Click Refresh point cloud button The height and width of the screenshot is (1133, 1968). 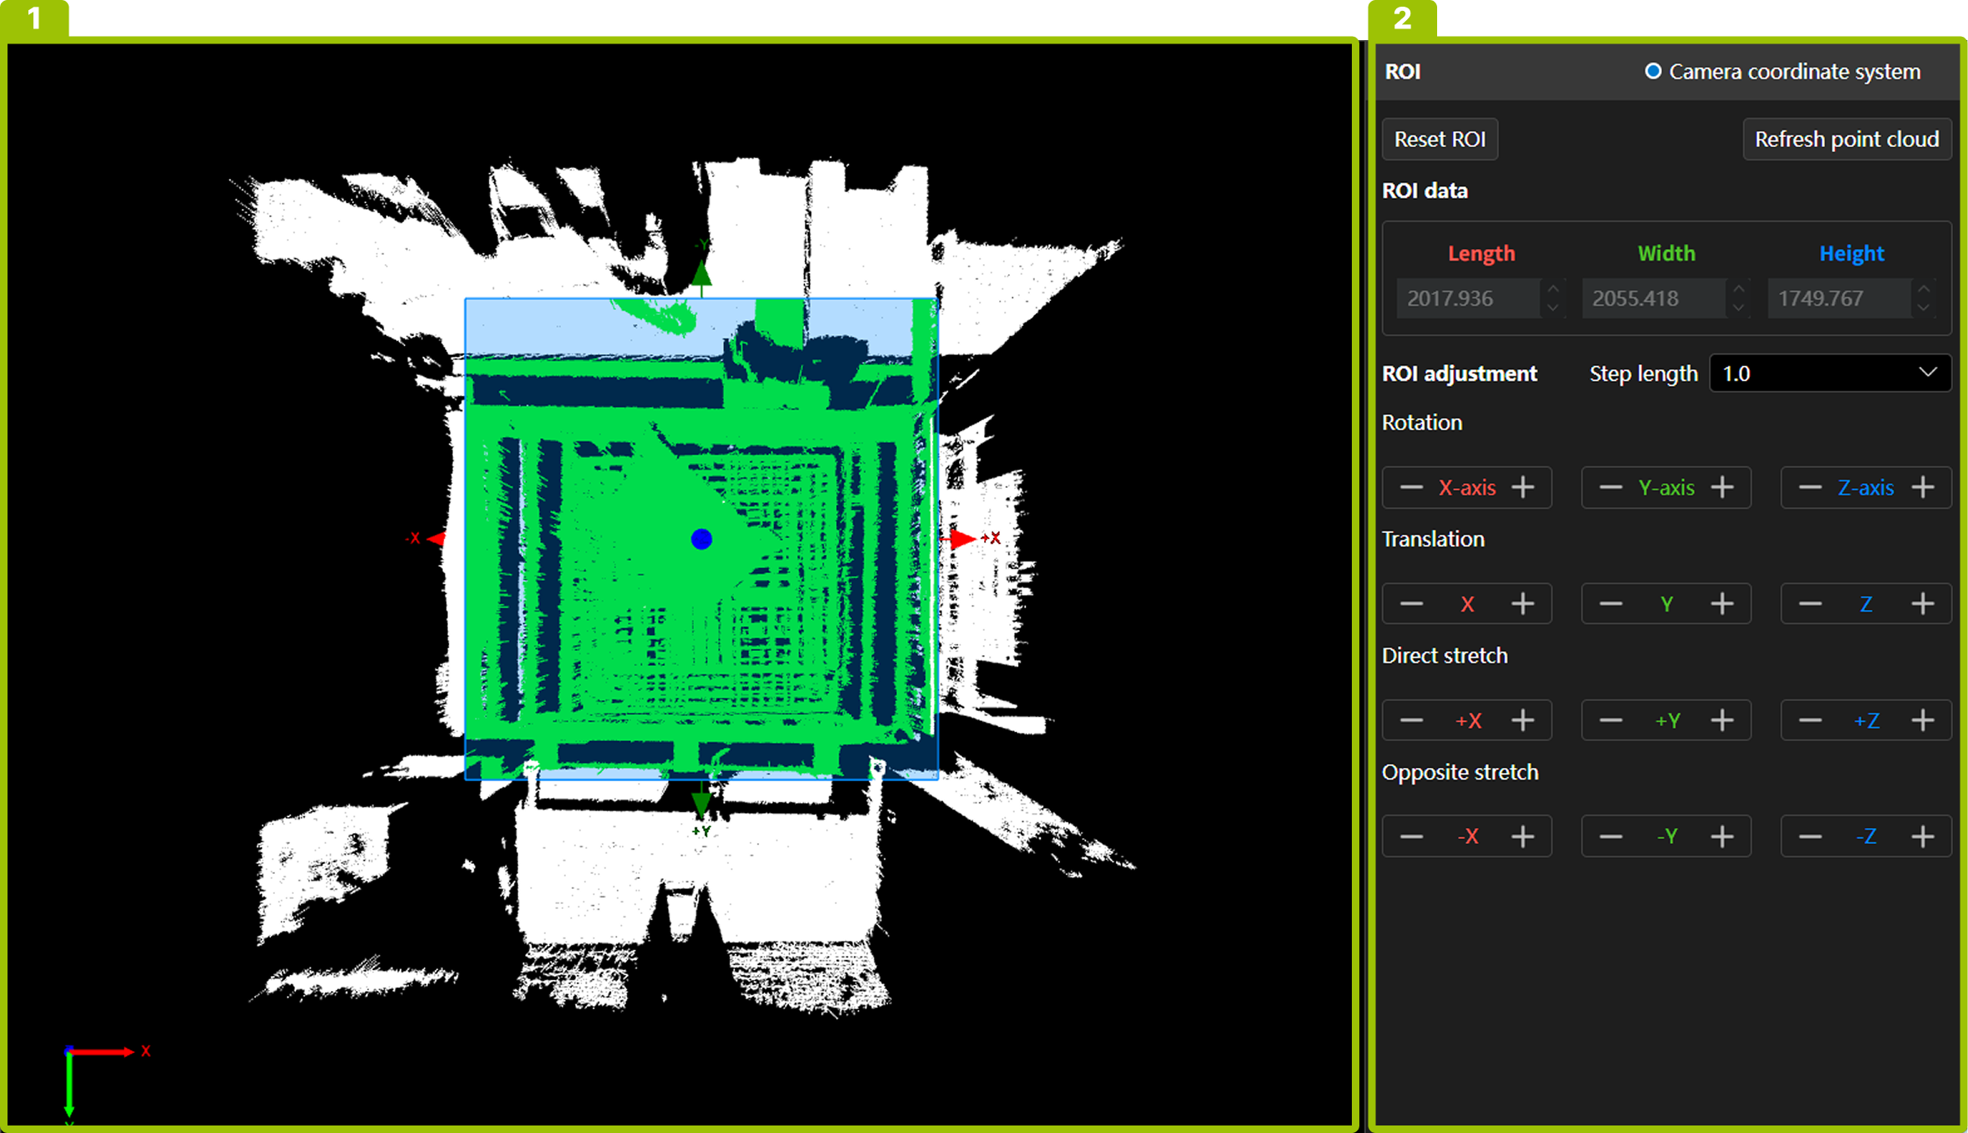pyautogui.click(x=1846, y=140)
